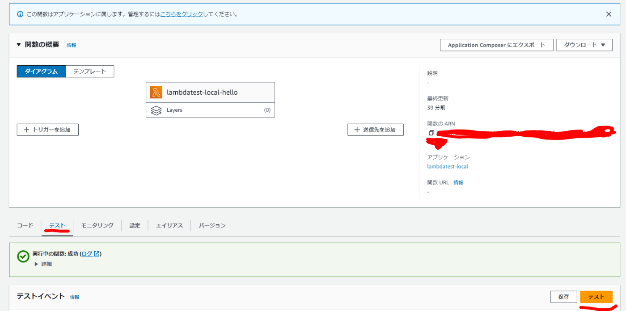Click the green success checkmark icon
Image resolution: width=626 pixels, height=311 pixels.
pos(23,256)
